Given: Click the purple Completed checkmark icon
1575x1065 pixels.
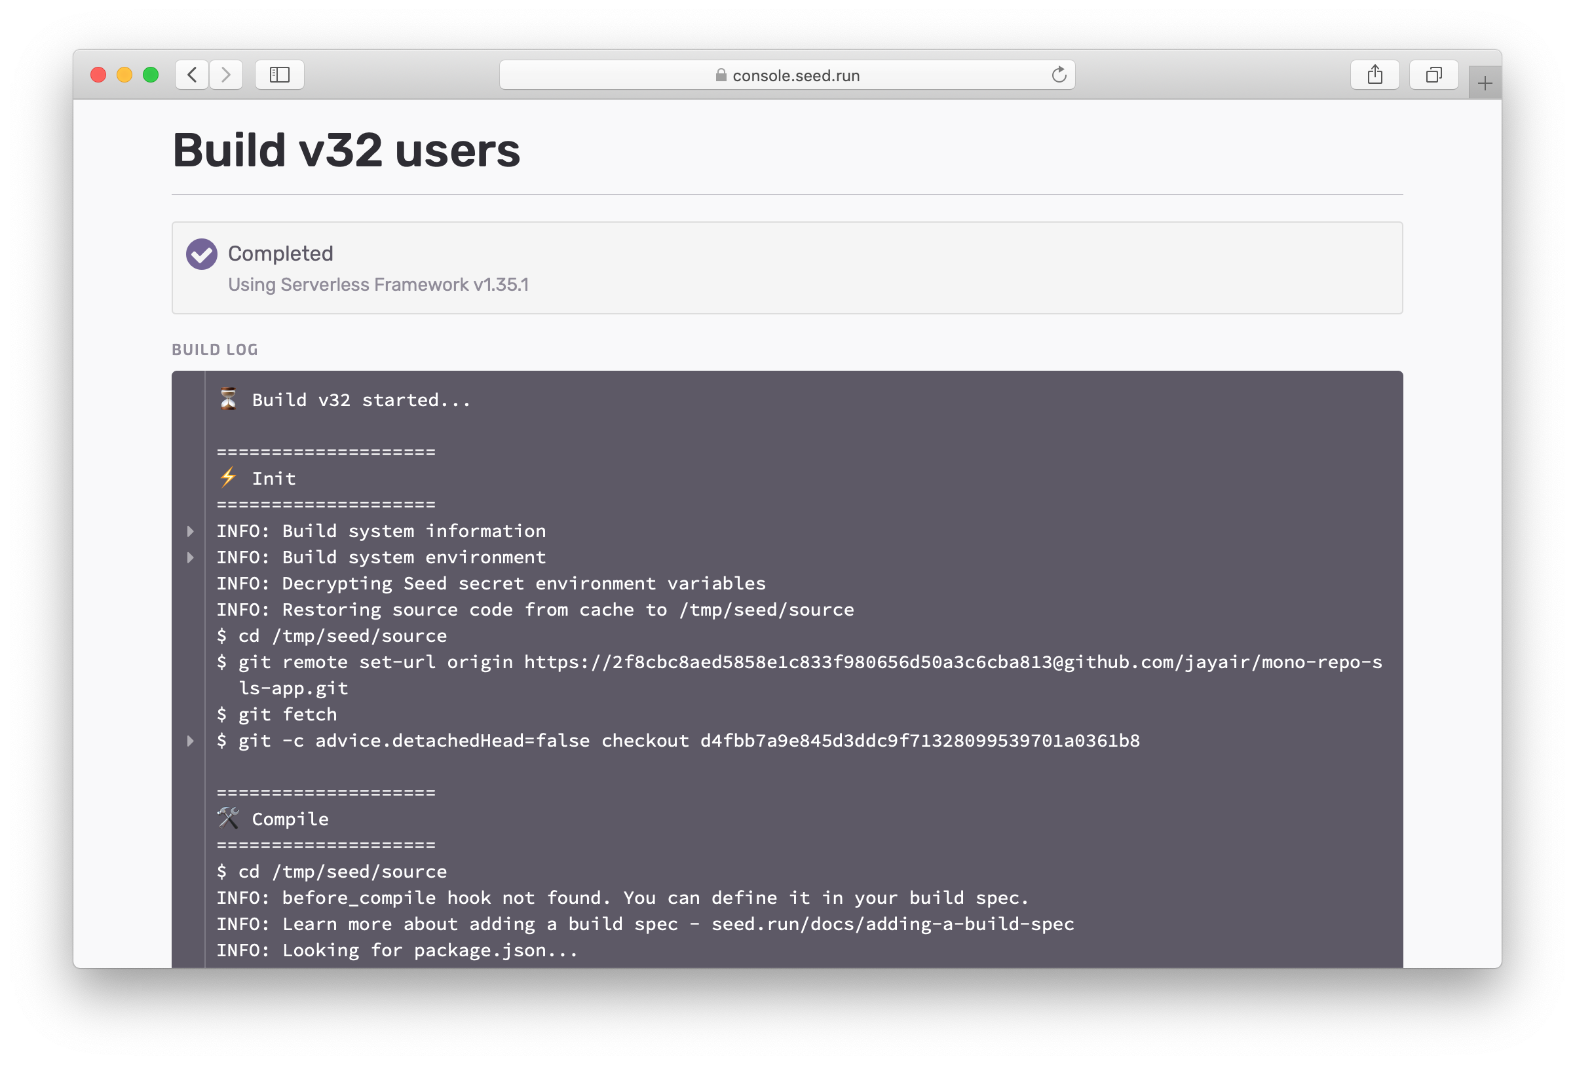Looking at the screenshot, I should pyautogui.click(x=201, y=254).
